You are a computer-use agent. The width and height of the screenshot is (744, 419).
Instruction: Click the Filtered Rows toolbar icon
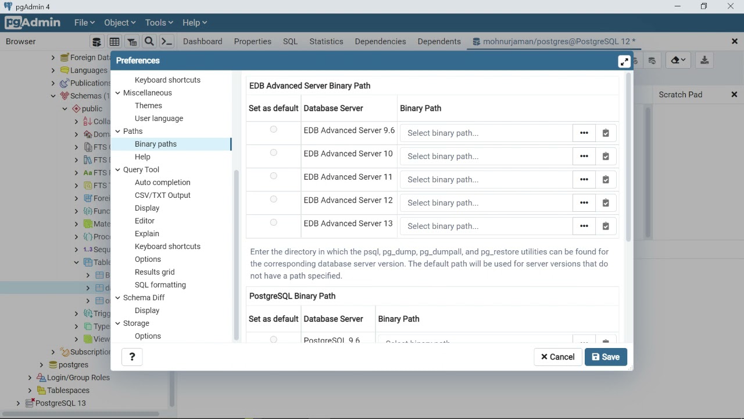[x=132, y=41]
